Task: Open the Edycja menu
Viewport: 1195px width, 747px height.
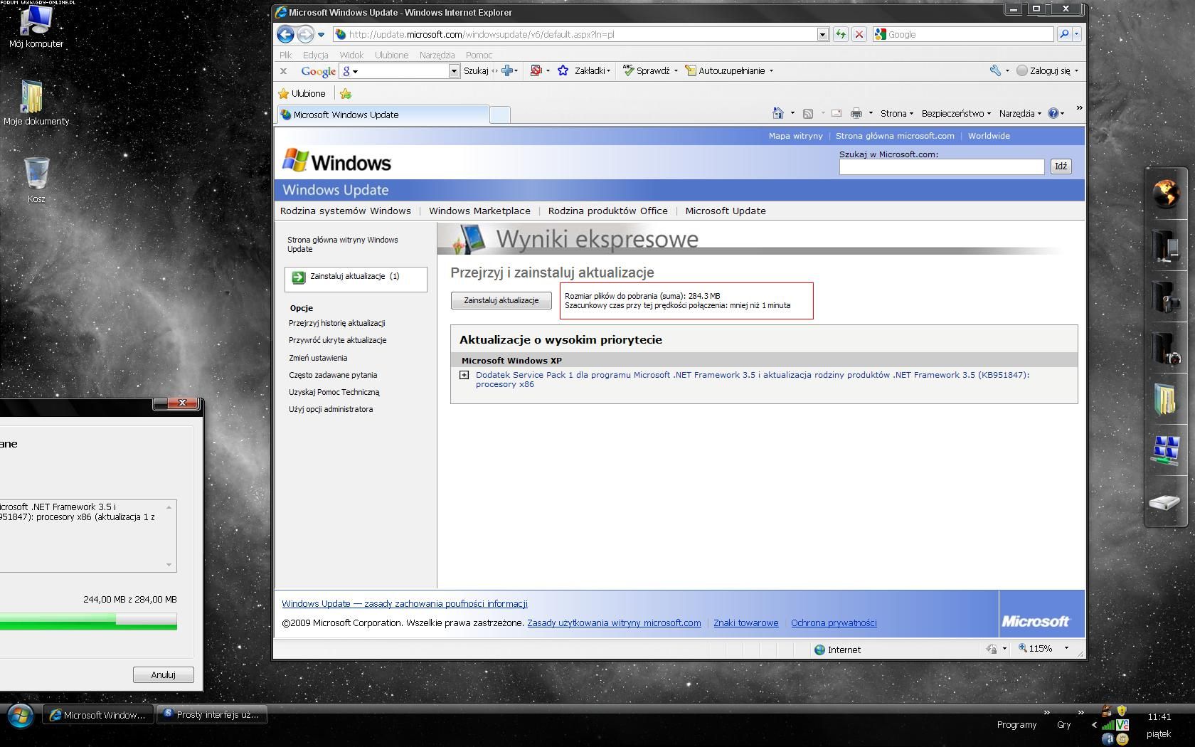Action: (315, 55)
